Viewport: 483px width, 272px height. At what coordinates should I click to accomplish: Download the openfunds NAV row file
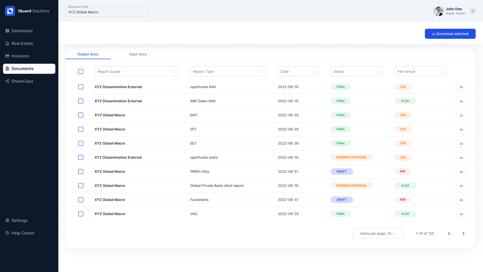point(461,87)
